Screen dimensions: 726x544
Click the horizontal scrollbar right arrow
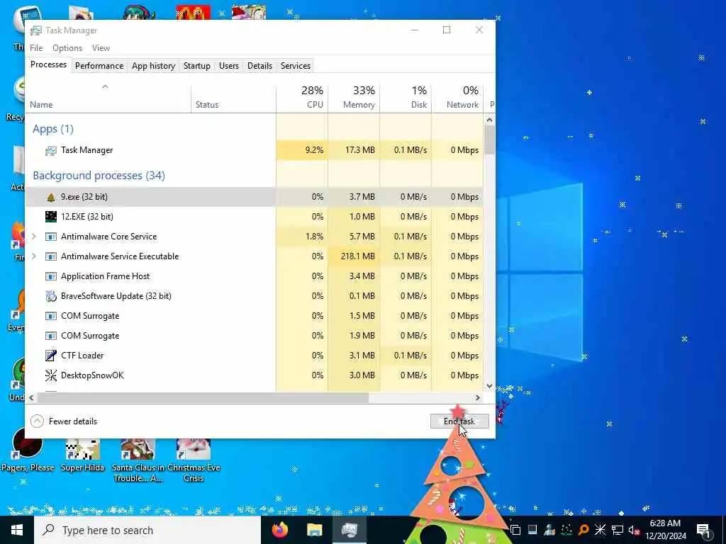pos(478,397)
